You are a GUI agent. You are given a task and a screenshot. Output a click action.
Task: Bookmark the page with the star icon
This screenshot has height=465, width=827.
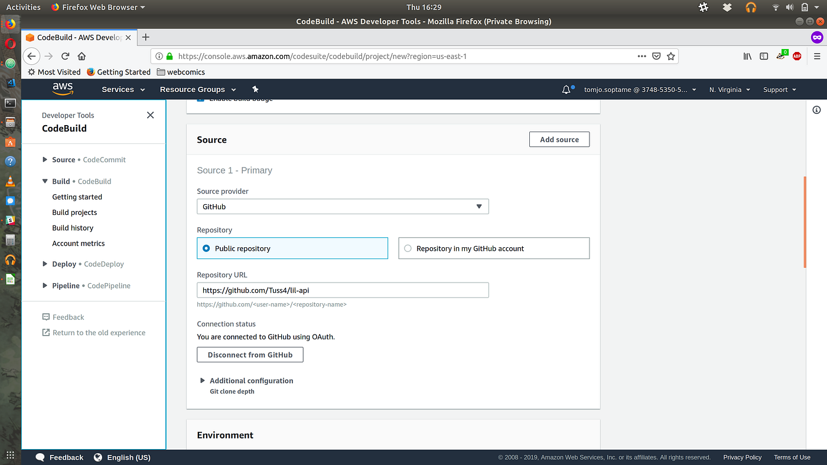point(670,55)
